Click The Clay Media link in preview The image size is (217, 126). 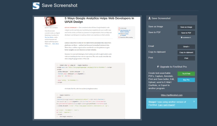49,37
